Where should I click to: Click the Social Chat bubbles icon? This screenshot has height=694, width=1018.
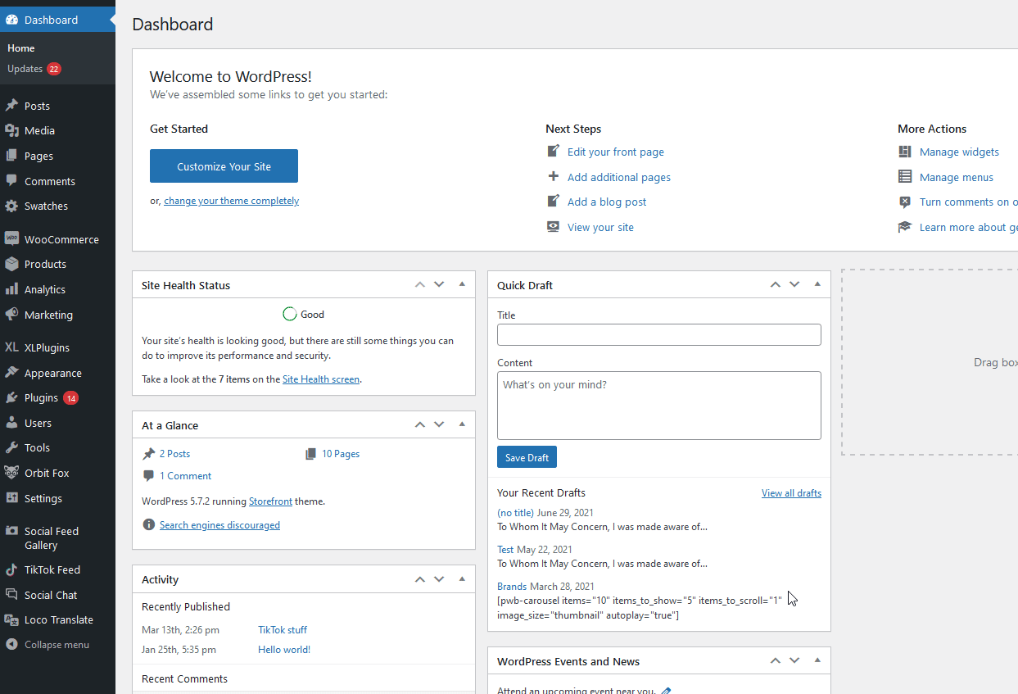click(x=11, y=595)
